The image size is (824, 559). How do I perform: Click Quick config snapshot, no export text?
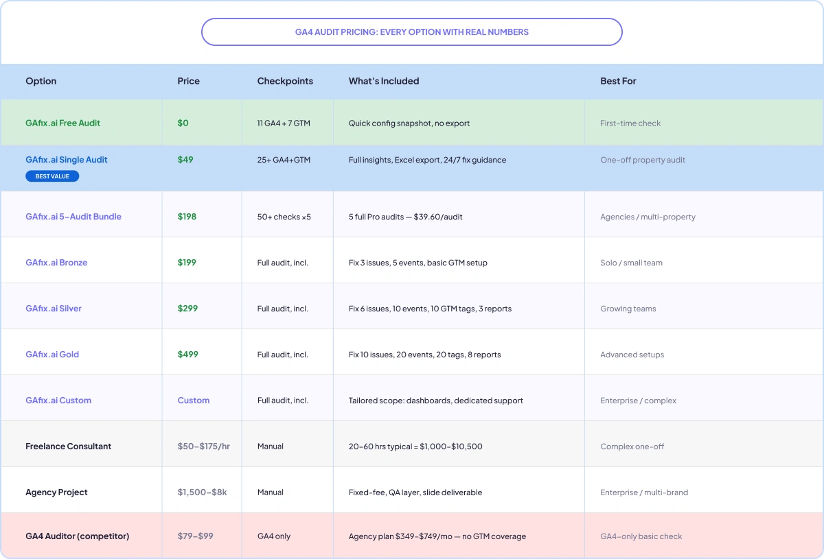409,123
